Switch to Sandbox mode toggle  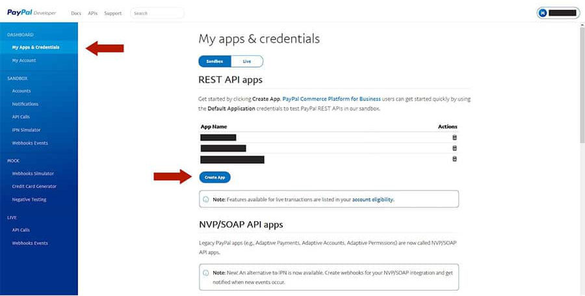click(214, 61)
